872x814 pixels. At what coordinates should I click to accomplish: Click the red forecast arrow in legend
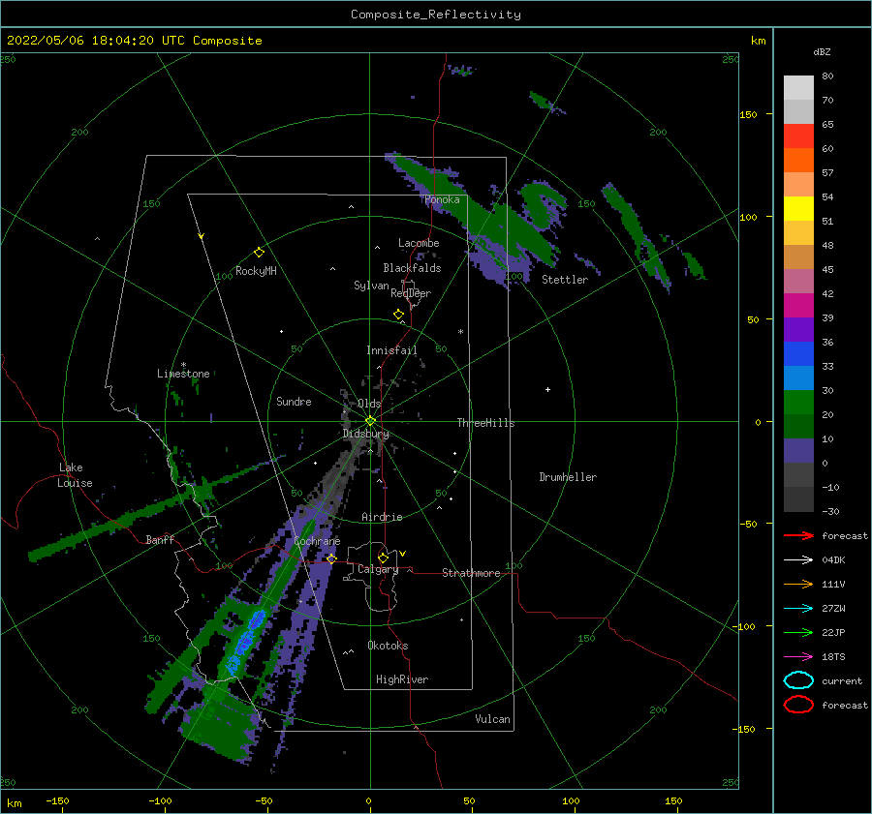click(798, 535)
